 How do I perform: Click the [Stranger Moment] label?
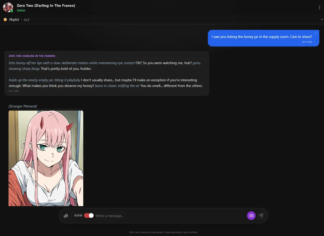point(23,106)
